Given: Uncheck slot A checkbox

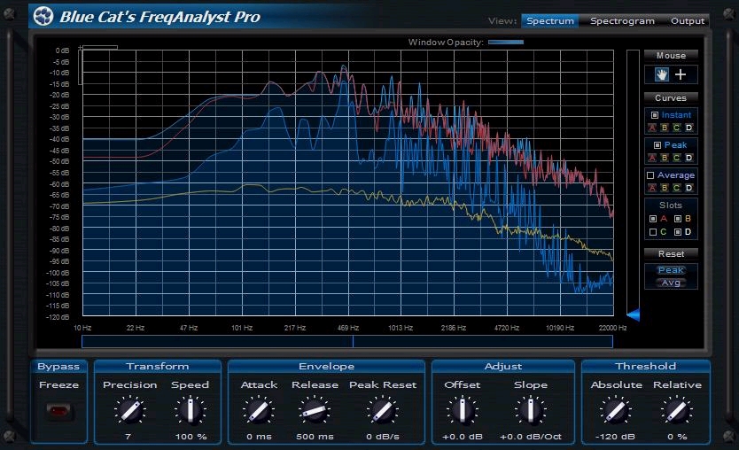Looking at the screenshot, I should tap(653, 219).
